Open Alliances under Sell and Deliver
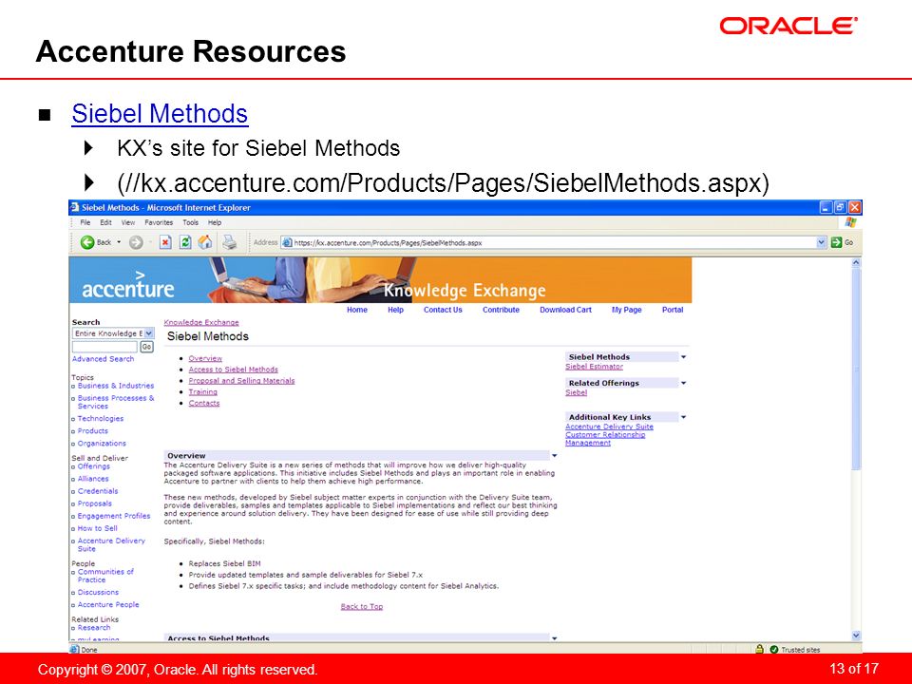Image resolution: width=912 pixels, height=684 pixels. point(93,479)
